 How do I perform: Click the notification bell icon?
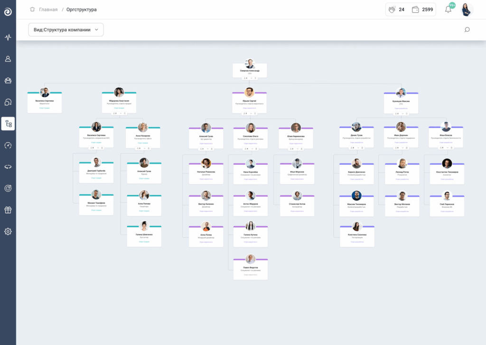coord(448,9)
